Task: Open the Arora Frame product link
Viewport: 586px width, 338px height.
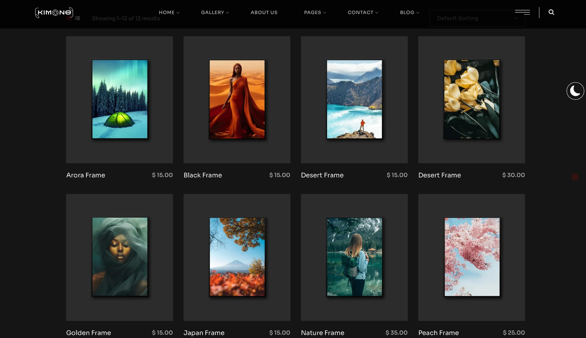Action: (x=86, y=175)
